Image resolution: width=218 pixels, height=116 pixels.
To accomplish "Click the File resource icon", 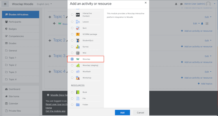I will [78, 98].
